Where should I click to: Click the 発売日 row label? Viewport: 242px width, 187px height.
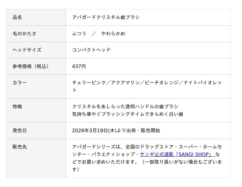click(x=19, y=131)
